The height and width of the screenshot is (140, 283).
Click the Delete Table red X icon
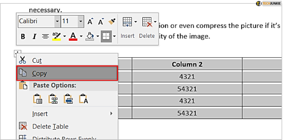click(23, 126)
